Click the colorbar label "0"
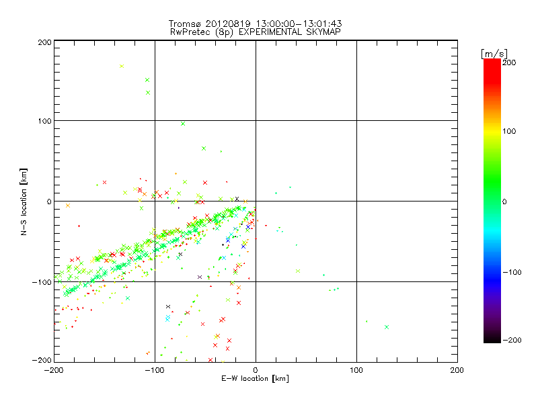This screenshot has width=538, height=403. [504, 202]
